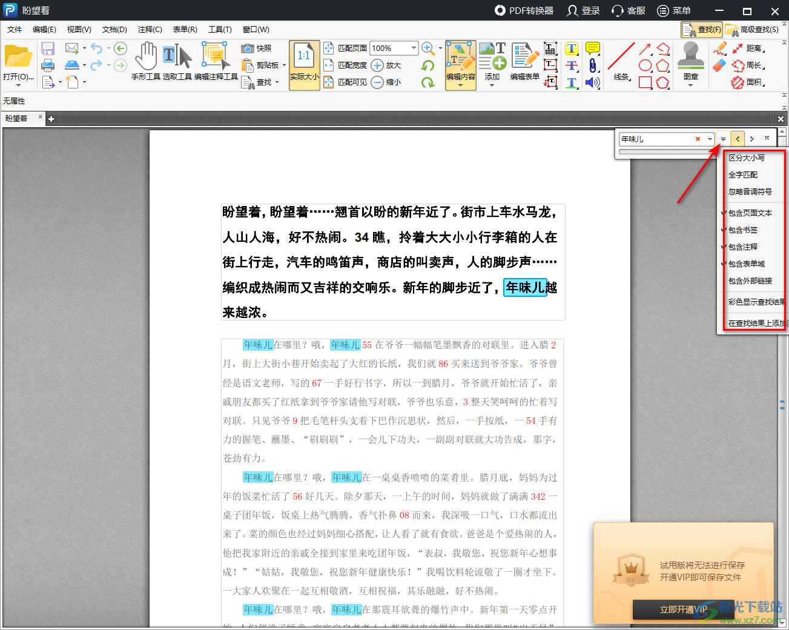Click the 登录 login link
The height and width of the screenshot is (630, 789).
584,10
